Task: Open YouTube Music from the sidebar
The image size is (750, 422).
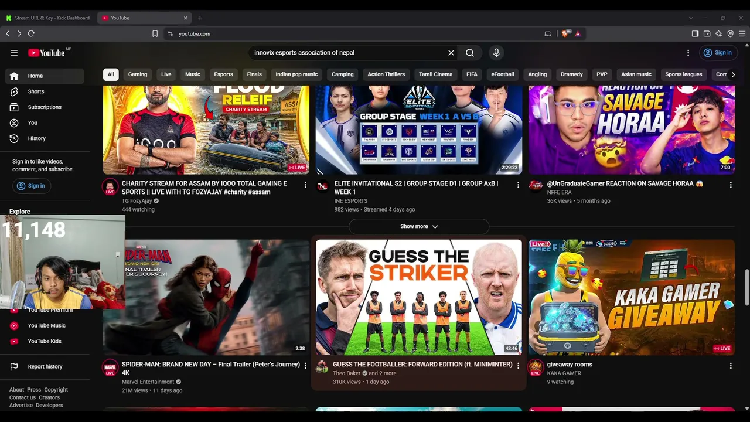Action: tap(45, 326)
